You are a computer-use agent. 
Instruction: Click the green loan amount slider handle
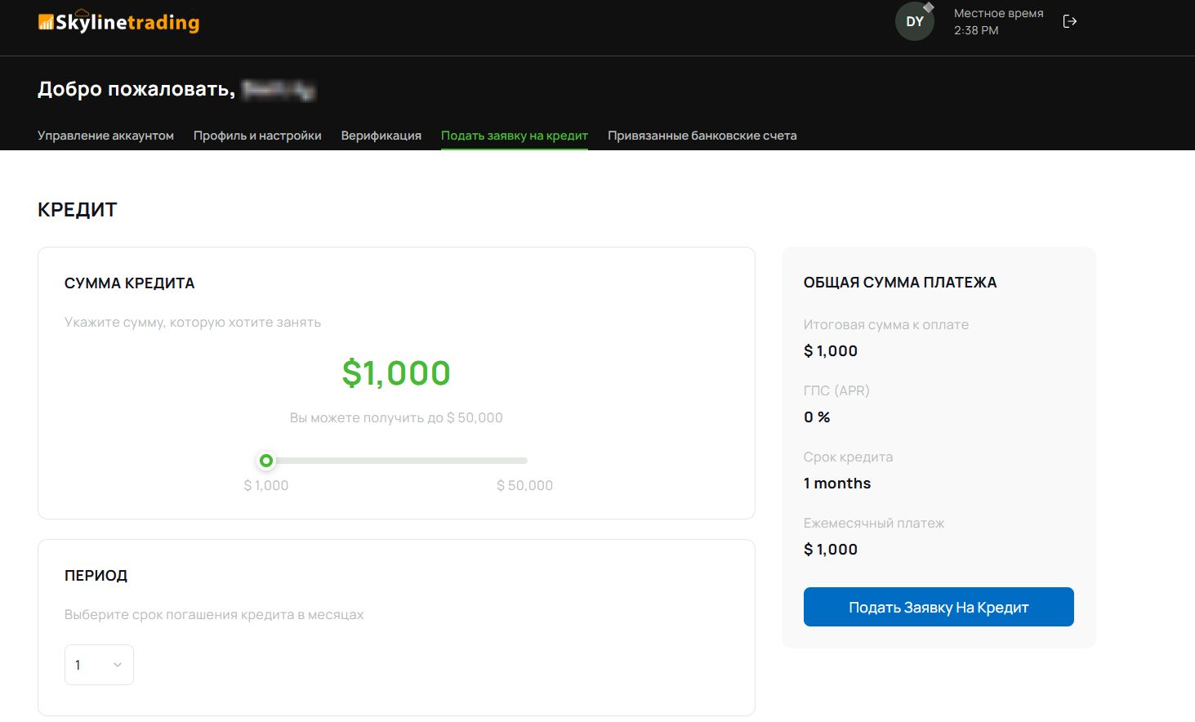[265, 461]
